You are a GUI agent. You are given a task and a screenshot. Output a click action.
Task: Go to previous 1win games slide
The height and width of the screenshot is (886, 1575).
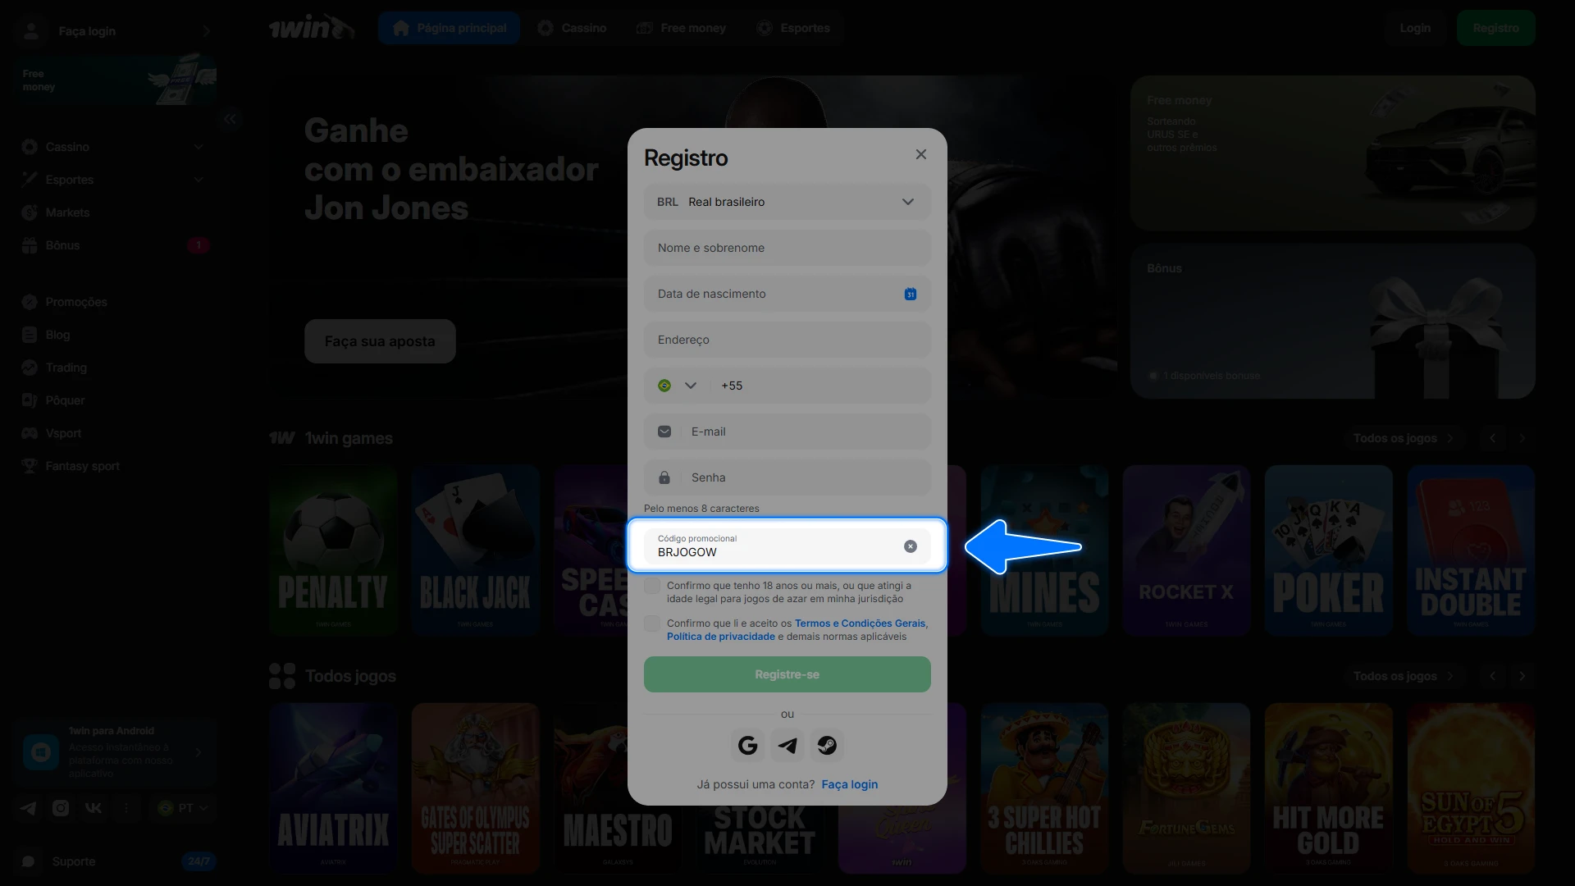tap(1493, 438)
